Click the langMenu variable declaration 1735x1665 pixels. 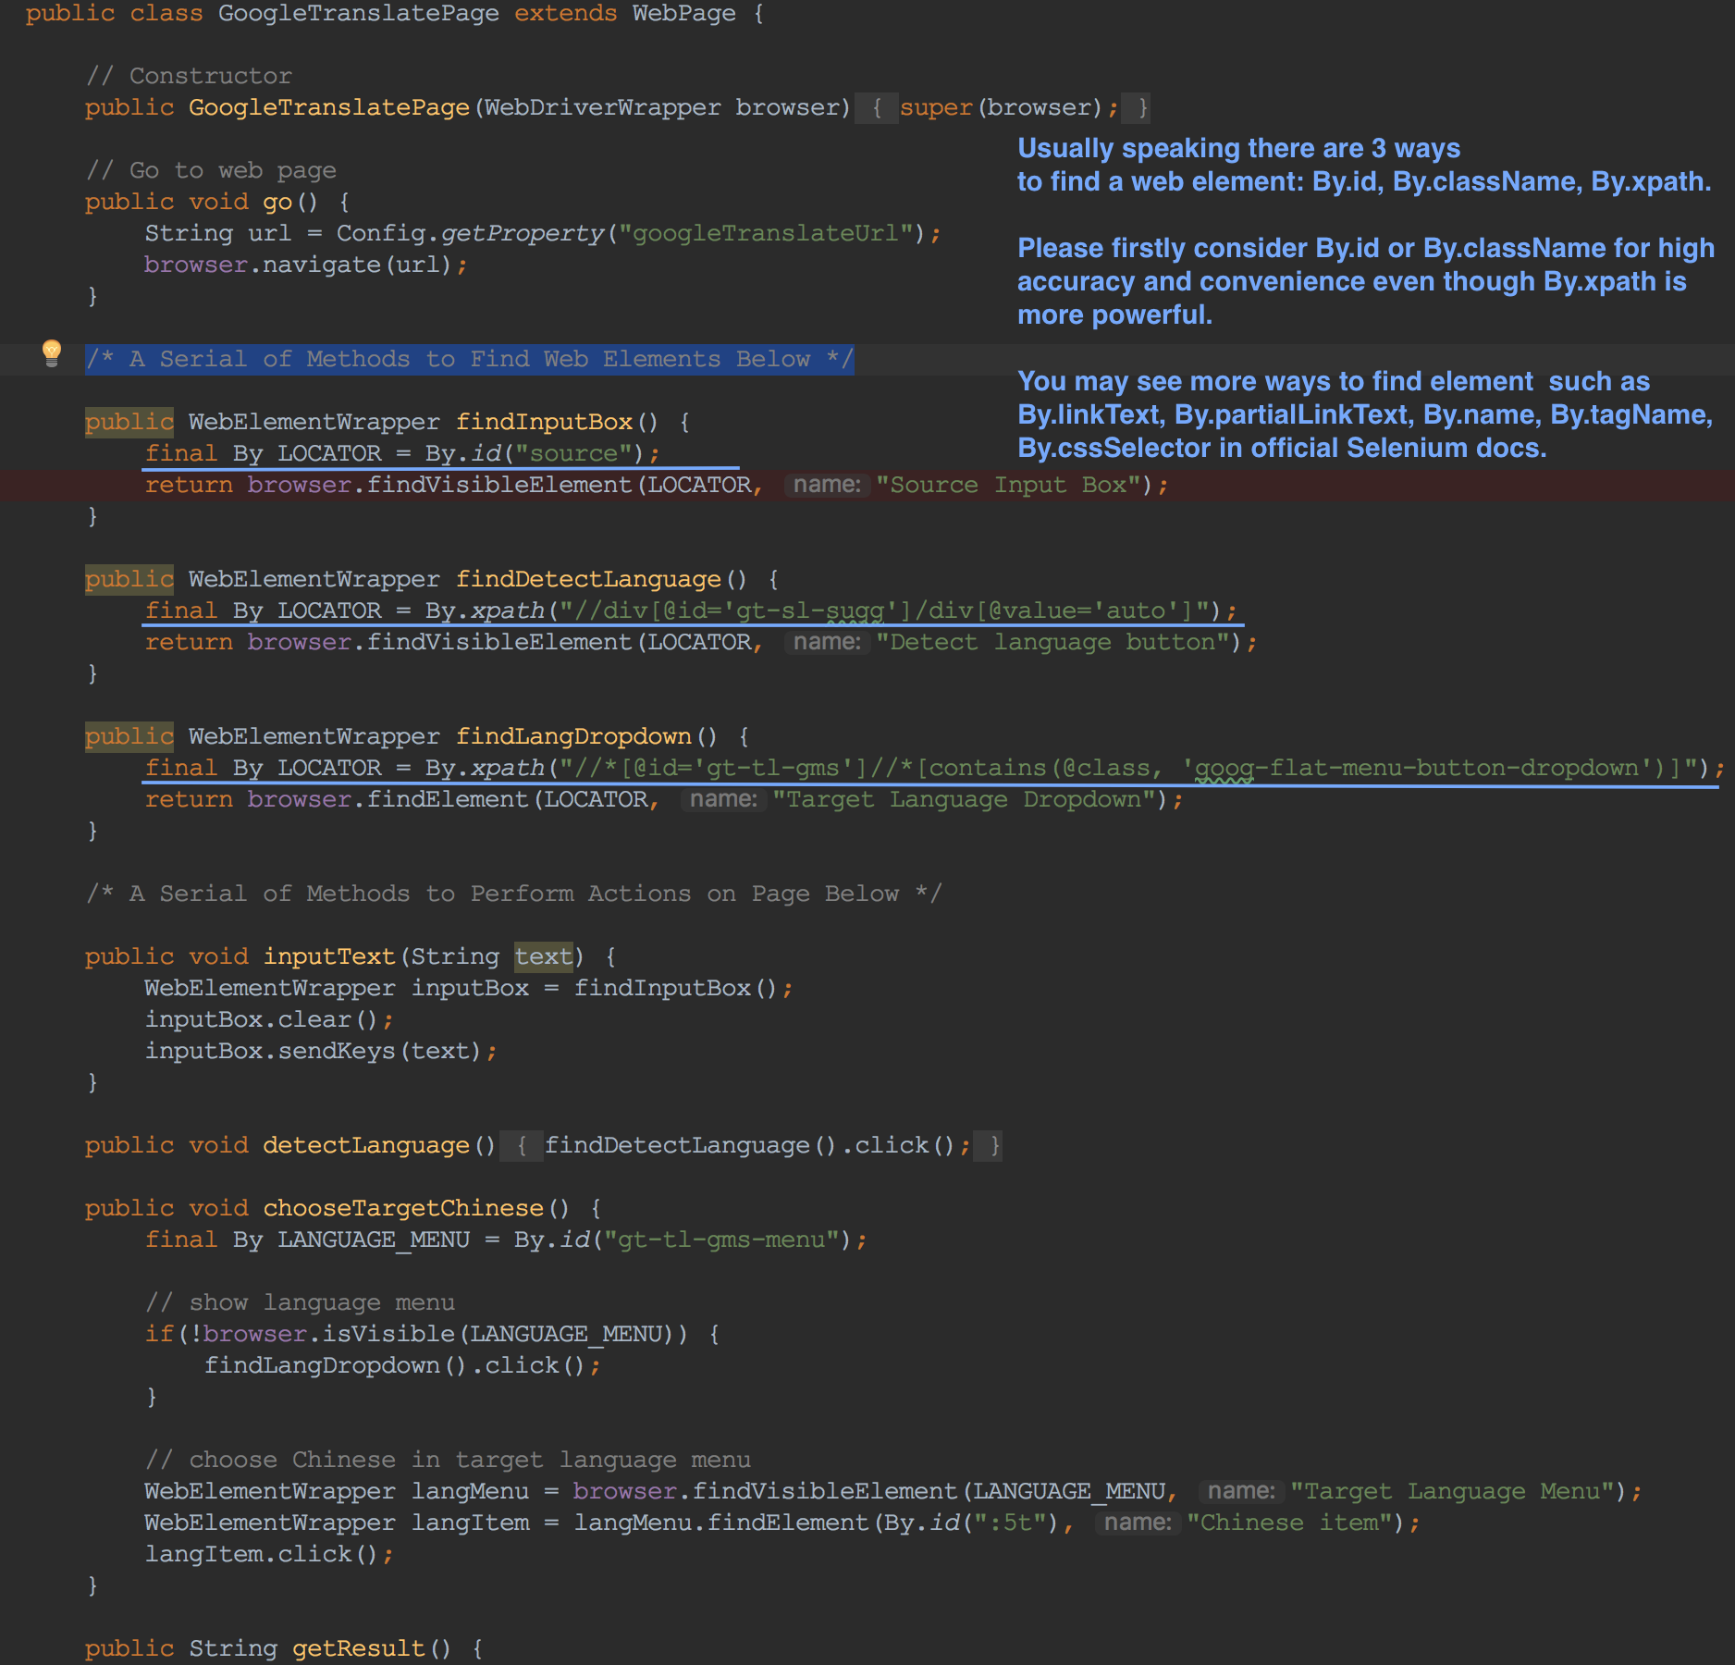[x=470, y=1491]
